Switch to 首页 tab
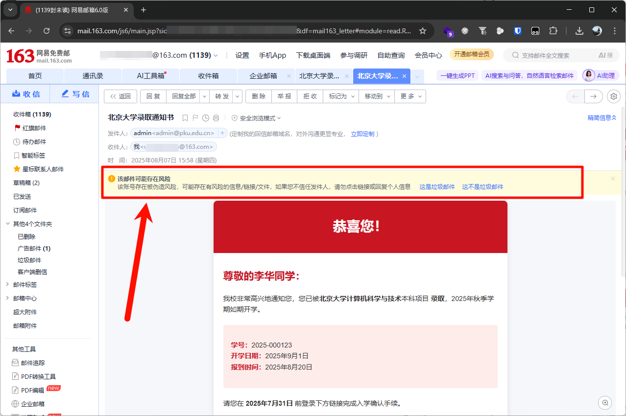This screenshot has height=416, width=626. click(35, 76)
